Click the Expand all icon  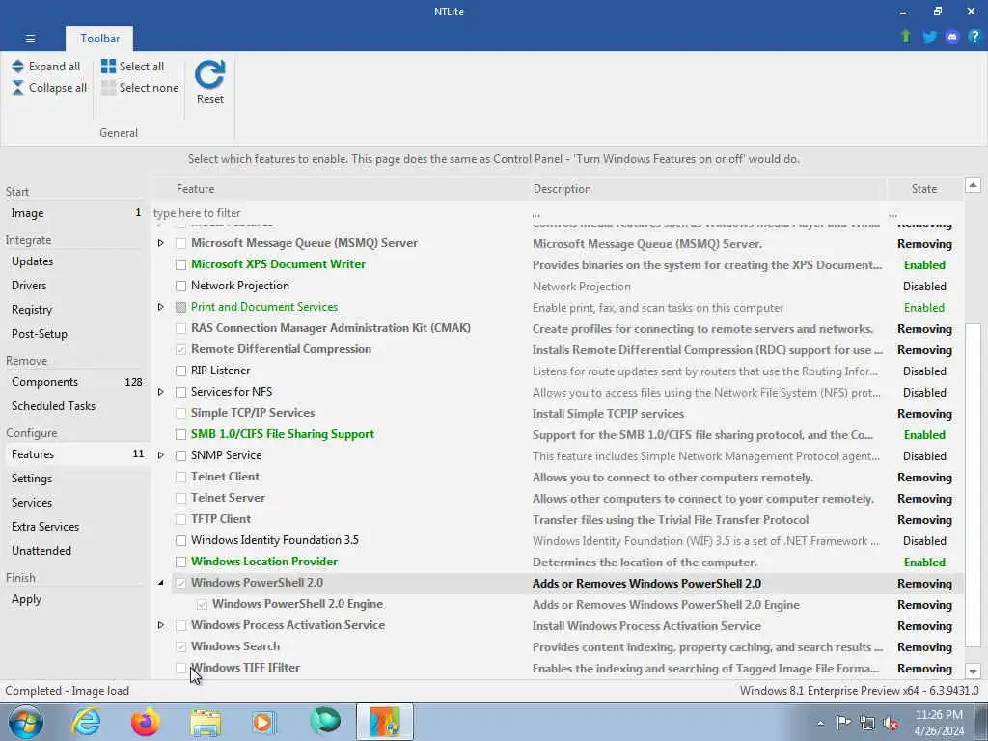[x=17, y=67]
